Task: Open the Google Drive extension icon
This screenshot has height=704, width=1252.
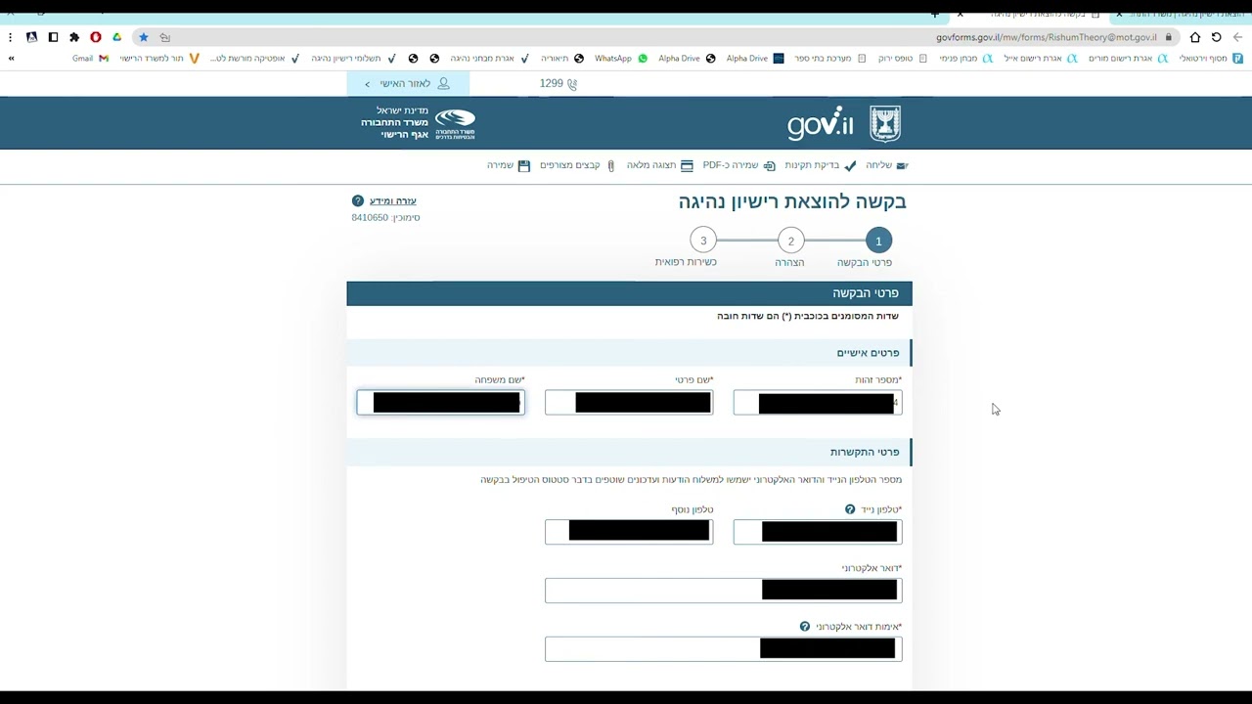Action: pyautogui.click(x=116, y=37)
